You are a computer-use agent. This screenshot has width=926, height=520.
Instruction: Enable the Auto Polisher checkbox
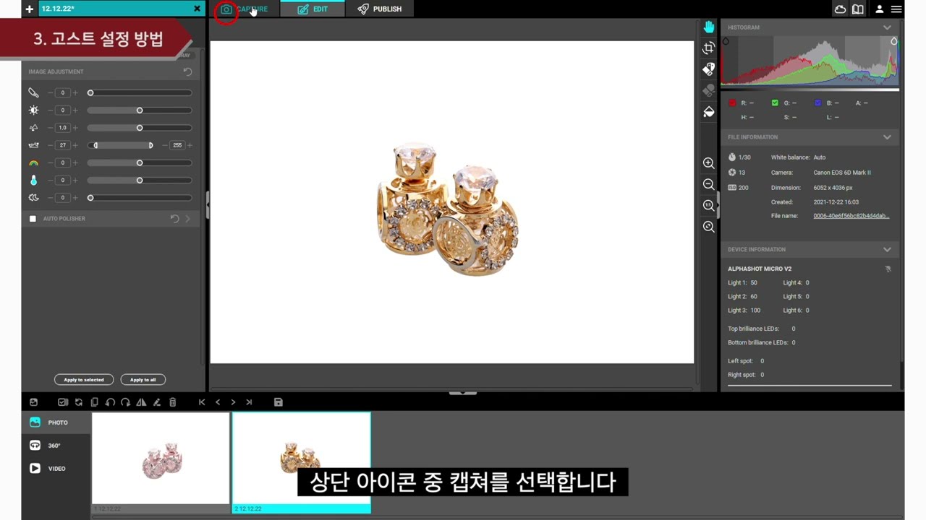[x=33, y=219]
